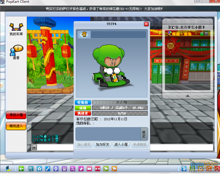Click the medal icon before 终结、杰伦
This screenshot has height=174, width=220.
click(x=169, y=34)
